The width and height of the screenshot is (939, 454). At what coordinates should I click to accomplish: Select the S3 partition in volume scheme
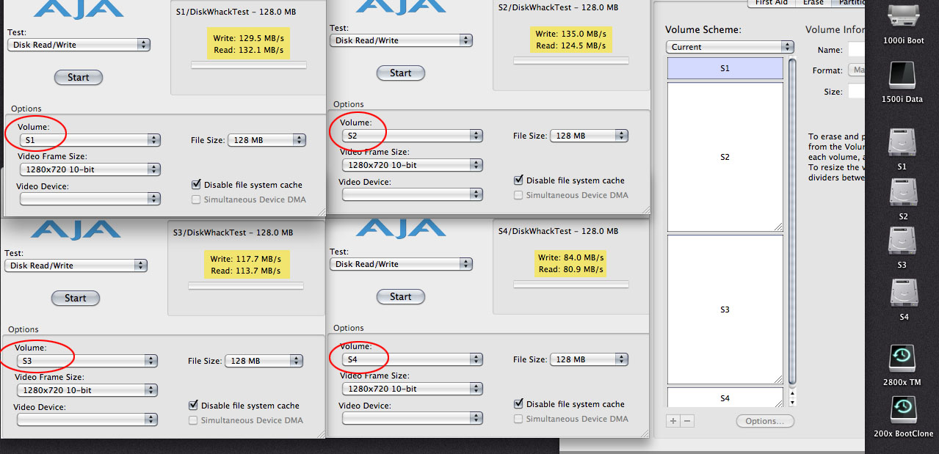(x=725, y=310)
